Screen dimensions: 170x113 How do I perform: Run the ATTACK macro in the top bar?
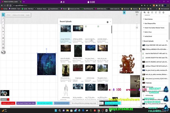tap(8, 15)
